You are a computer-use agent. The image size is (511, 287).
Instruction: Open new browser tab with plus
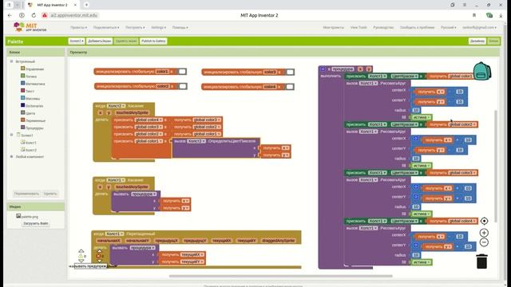coord(86,5)
